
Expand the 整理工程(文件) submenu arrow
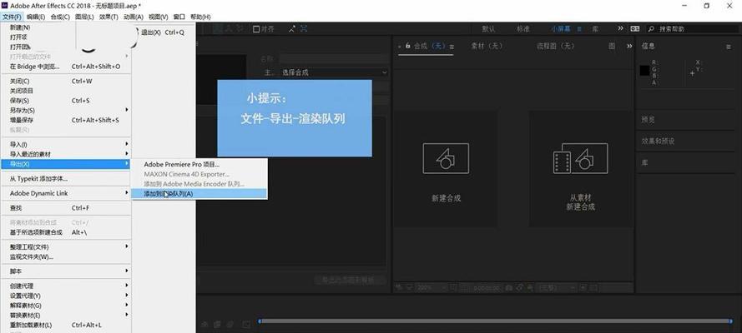click(x=127, y=246)
